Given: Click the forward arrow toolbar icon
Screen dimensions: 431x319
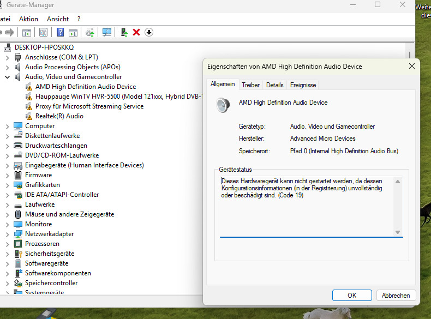Looking at the screenshot, I should pos(10,32).
